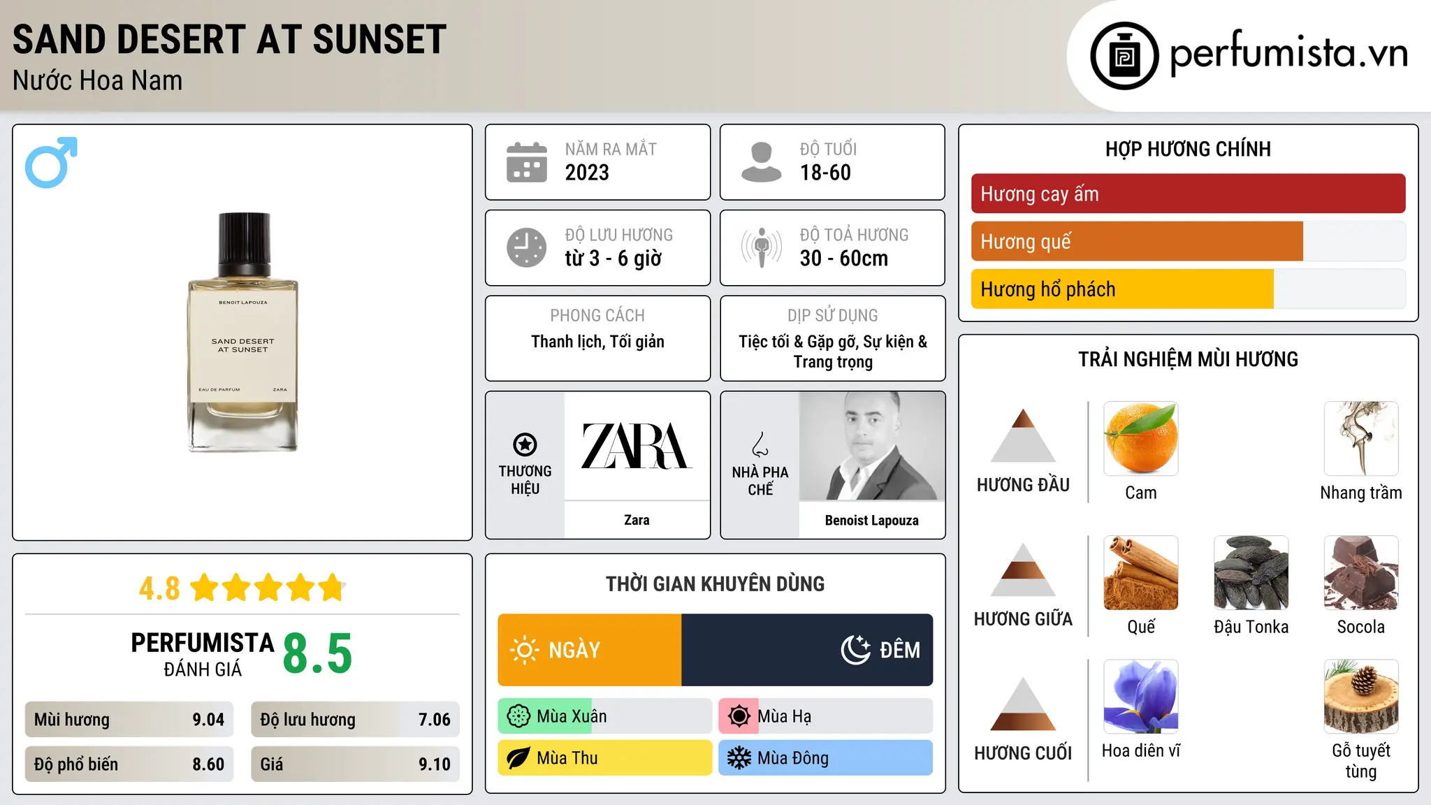Viewport: 1431px width, 805px height.
Task: Click the title Sand Desert at Sunset
Action: pos(229,39)
